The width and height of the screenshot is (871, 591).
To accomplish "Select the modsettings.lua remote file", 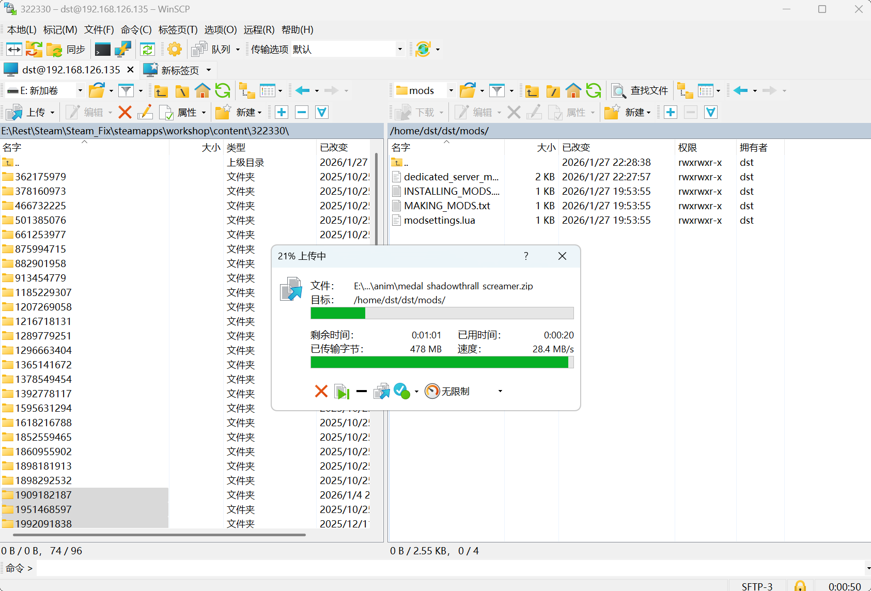I will [439, 221].
